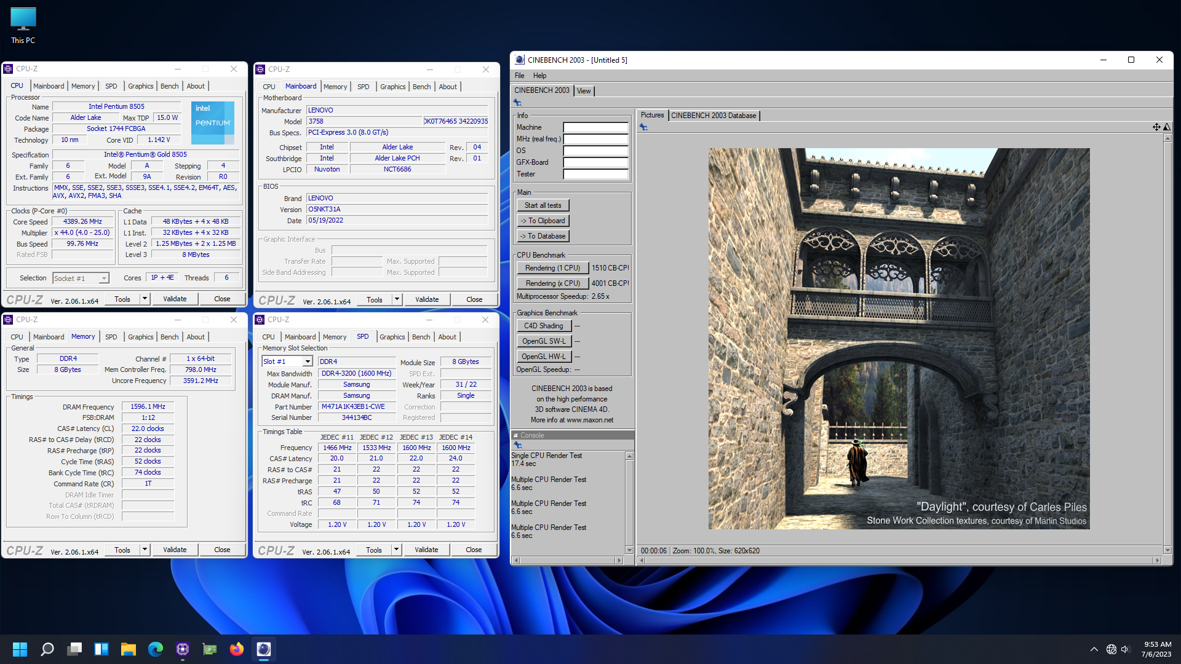The image size is (1181, 664).
Task: Open File Explorer from taskbar
Action: click(x=129, y=649)
